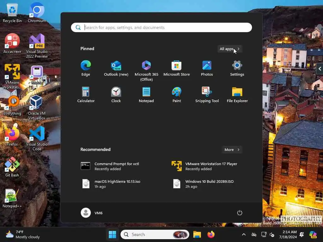The image size is (323, 242).
Task: Click the taskbar Search box
Action: click(155, 234)
